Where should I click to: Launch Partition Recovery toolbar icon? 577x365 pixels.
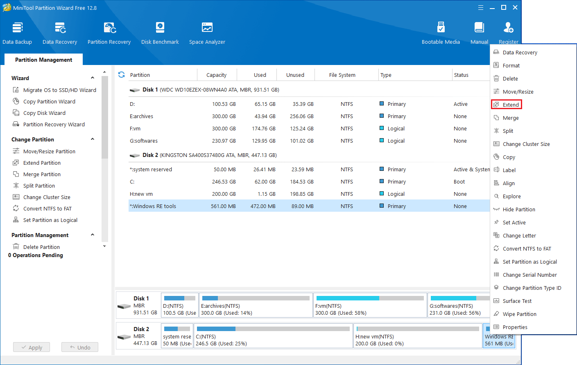click(109, 28)
